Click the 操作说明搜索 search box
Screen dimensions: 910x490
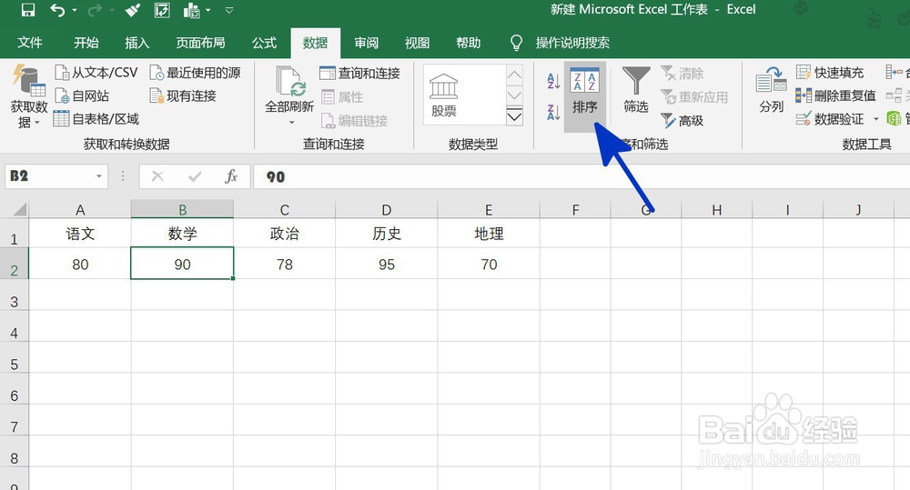coord(572,43)
